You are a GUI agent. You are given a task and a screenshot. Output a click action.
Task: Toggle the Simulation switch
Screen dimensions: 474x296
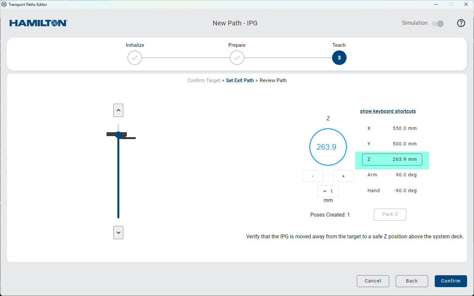coord(438,23)
